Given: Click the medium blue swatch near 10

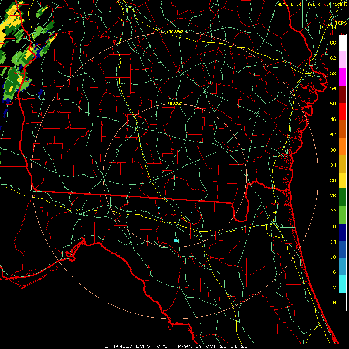Looking at the screenshot, I should (342, 249).
